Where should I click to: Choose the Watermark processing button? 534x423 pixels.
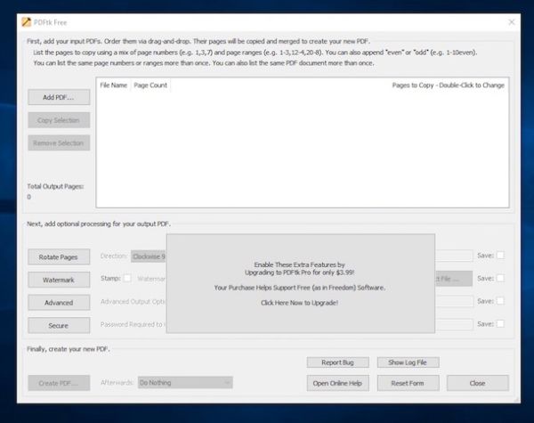pyautogui.click(x=59, y=280)
